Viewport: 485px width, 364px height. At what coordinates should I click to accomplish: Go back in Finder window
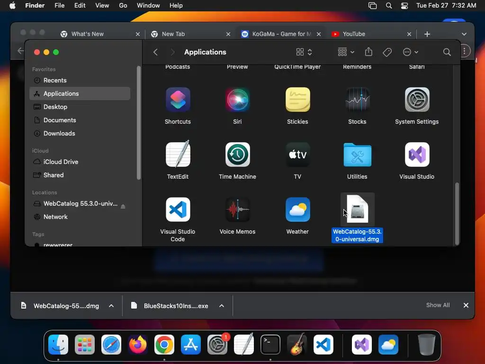155,52
